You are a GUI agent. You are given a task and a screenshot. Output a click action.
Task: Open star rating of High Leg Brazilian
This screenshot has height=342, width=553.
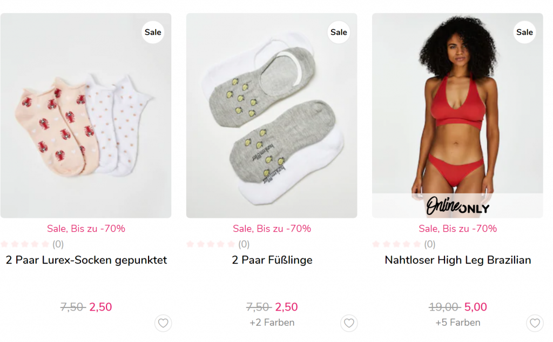coord(397,244)
